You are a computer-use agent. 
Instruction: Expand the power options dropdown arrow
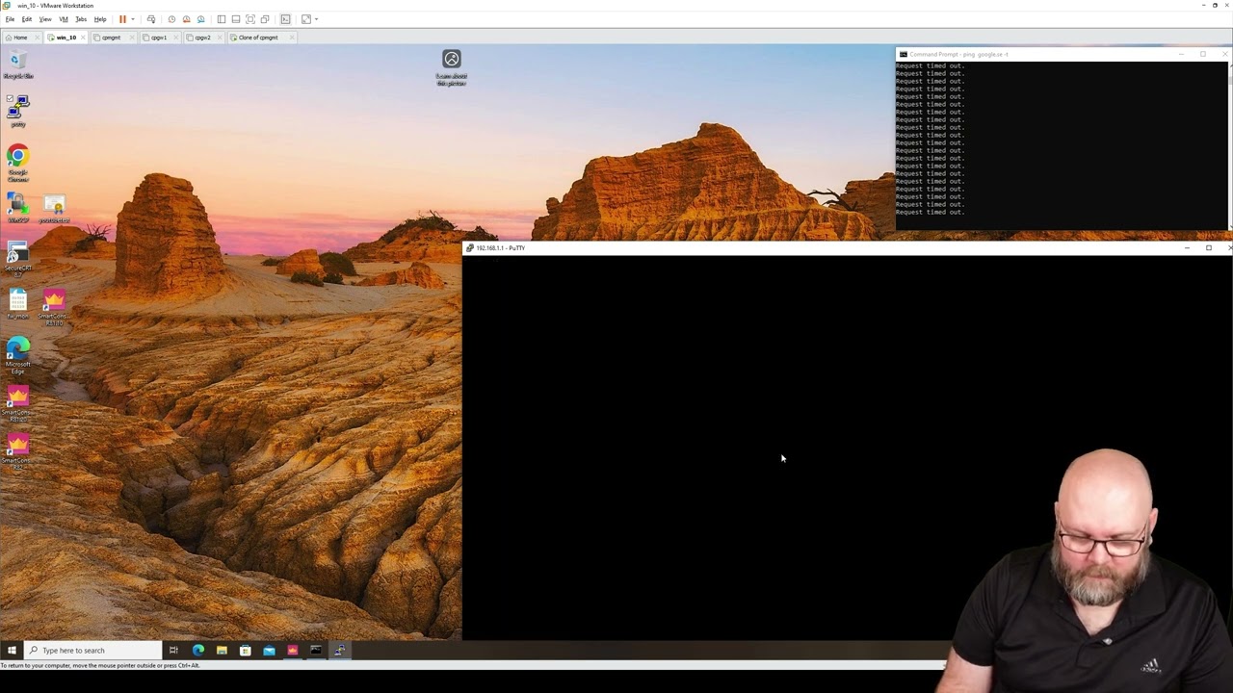click(132, 19)
